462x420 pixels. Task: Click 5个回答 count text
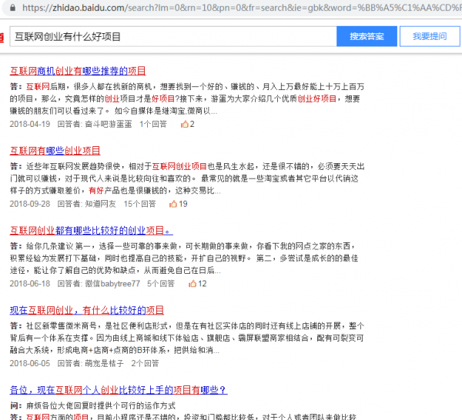[161, 284]
